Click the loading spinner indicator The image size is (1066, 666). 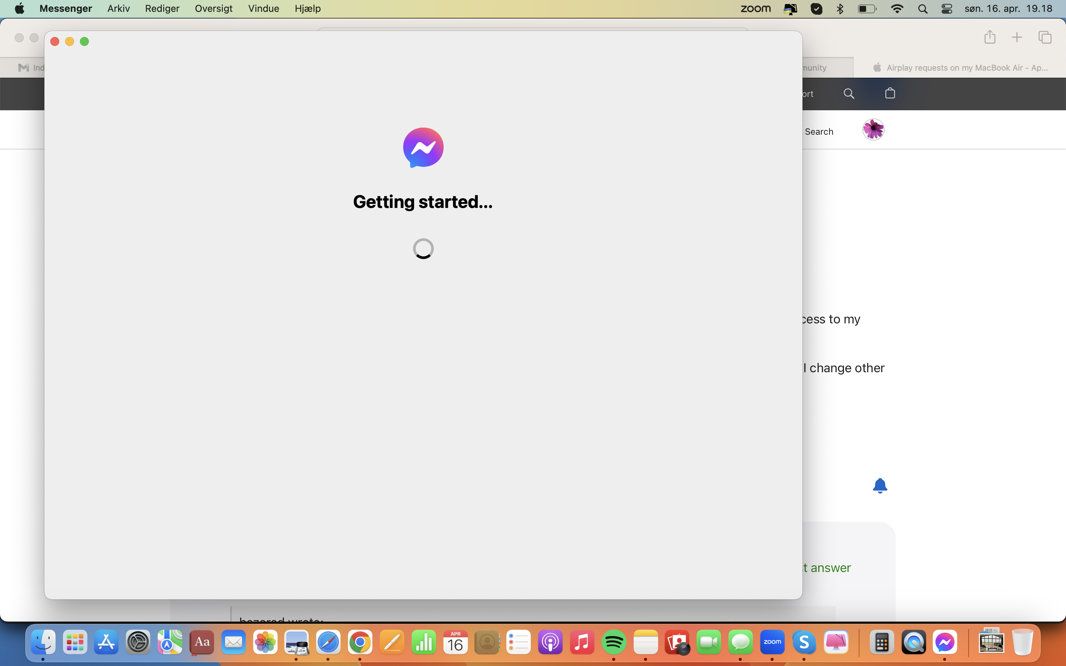(x=423, y=248)
